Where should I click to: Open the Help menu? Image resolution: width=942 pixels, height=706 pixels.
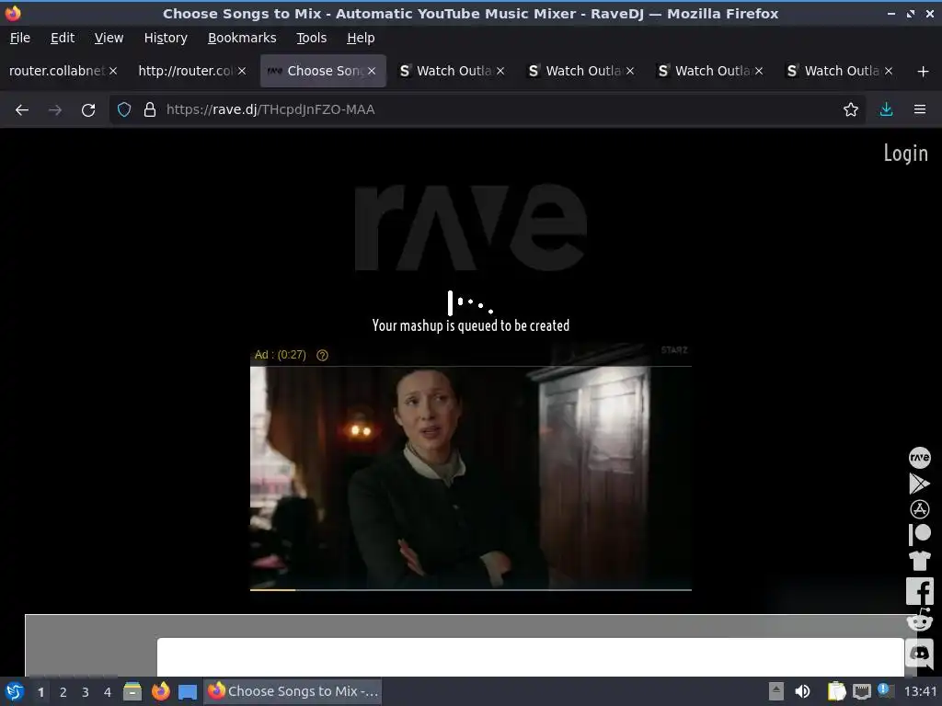point(361,38)
